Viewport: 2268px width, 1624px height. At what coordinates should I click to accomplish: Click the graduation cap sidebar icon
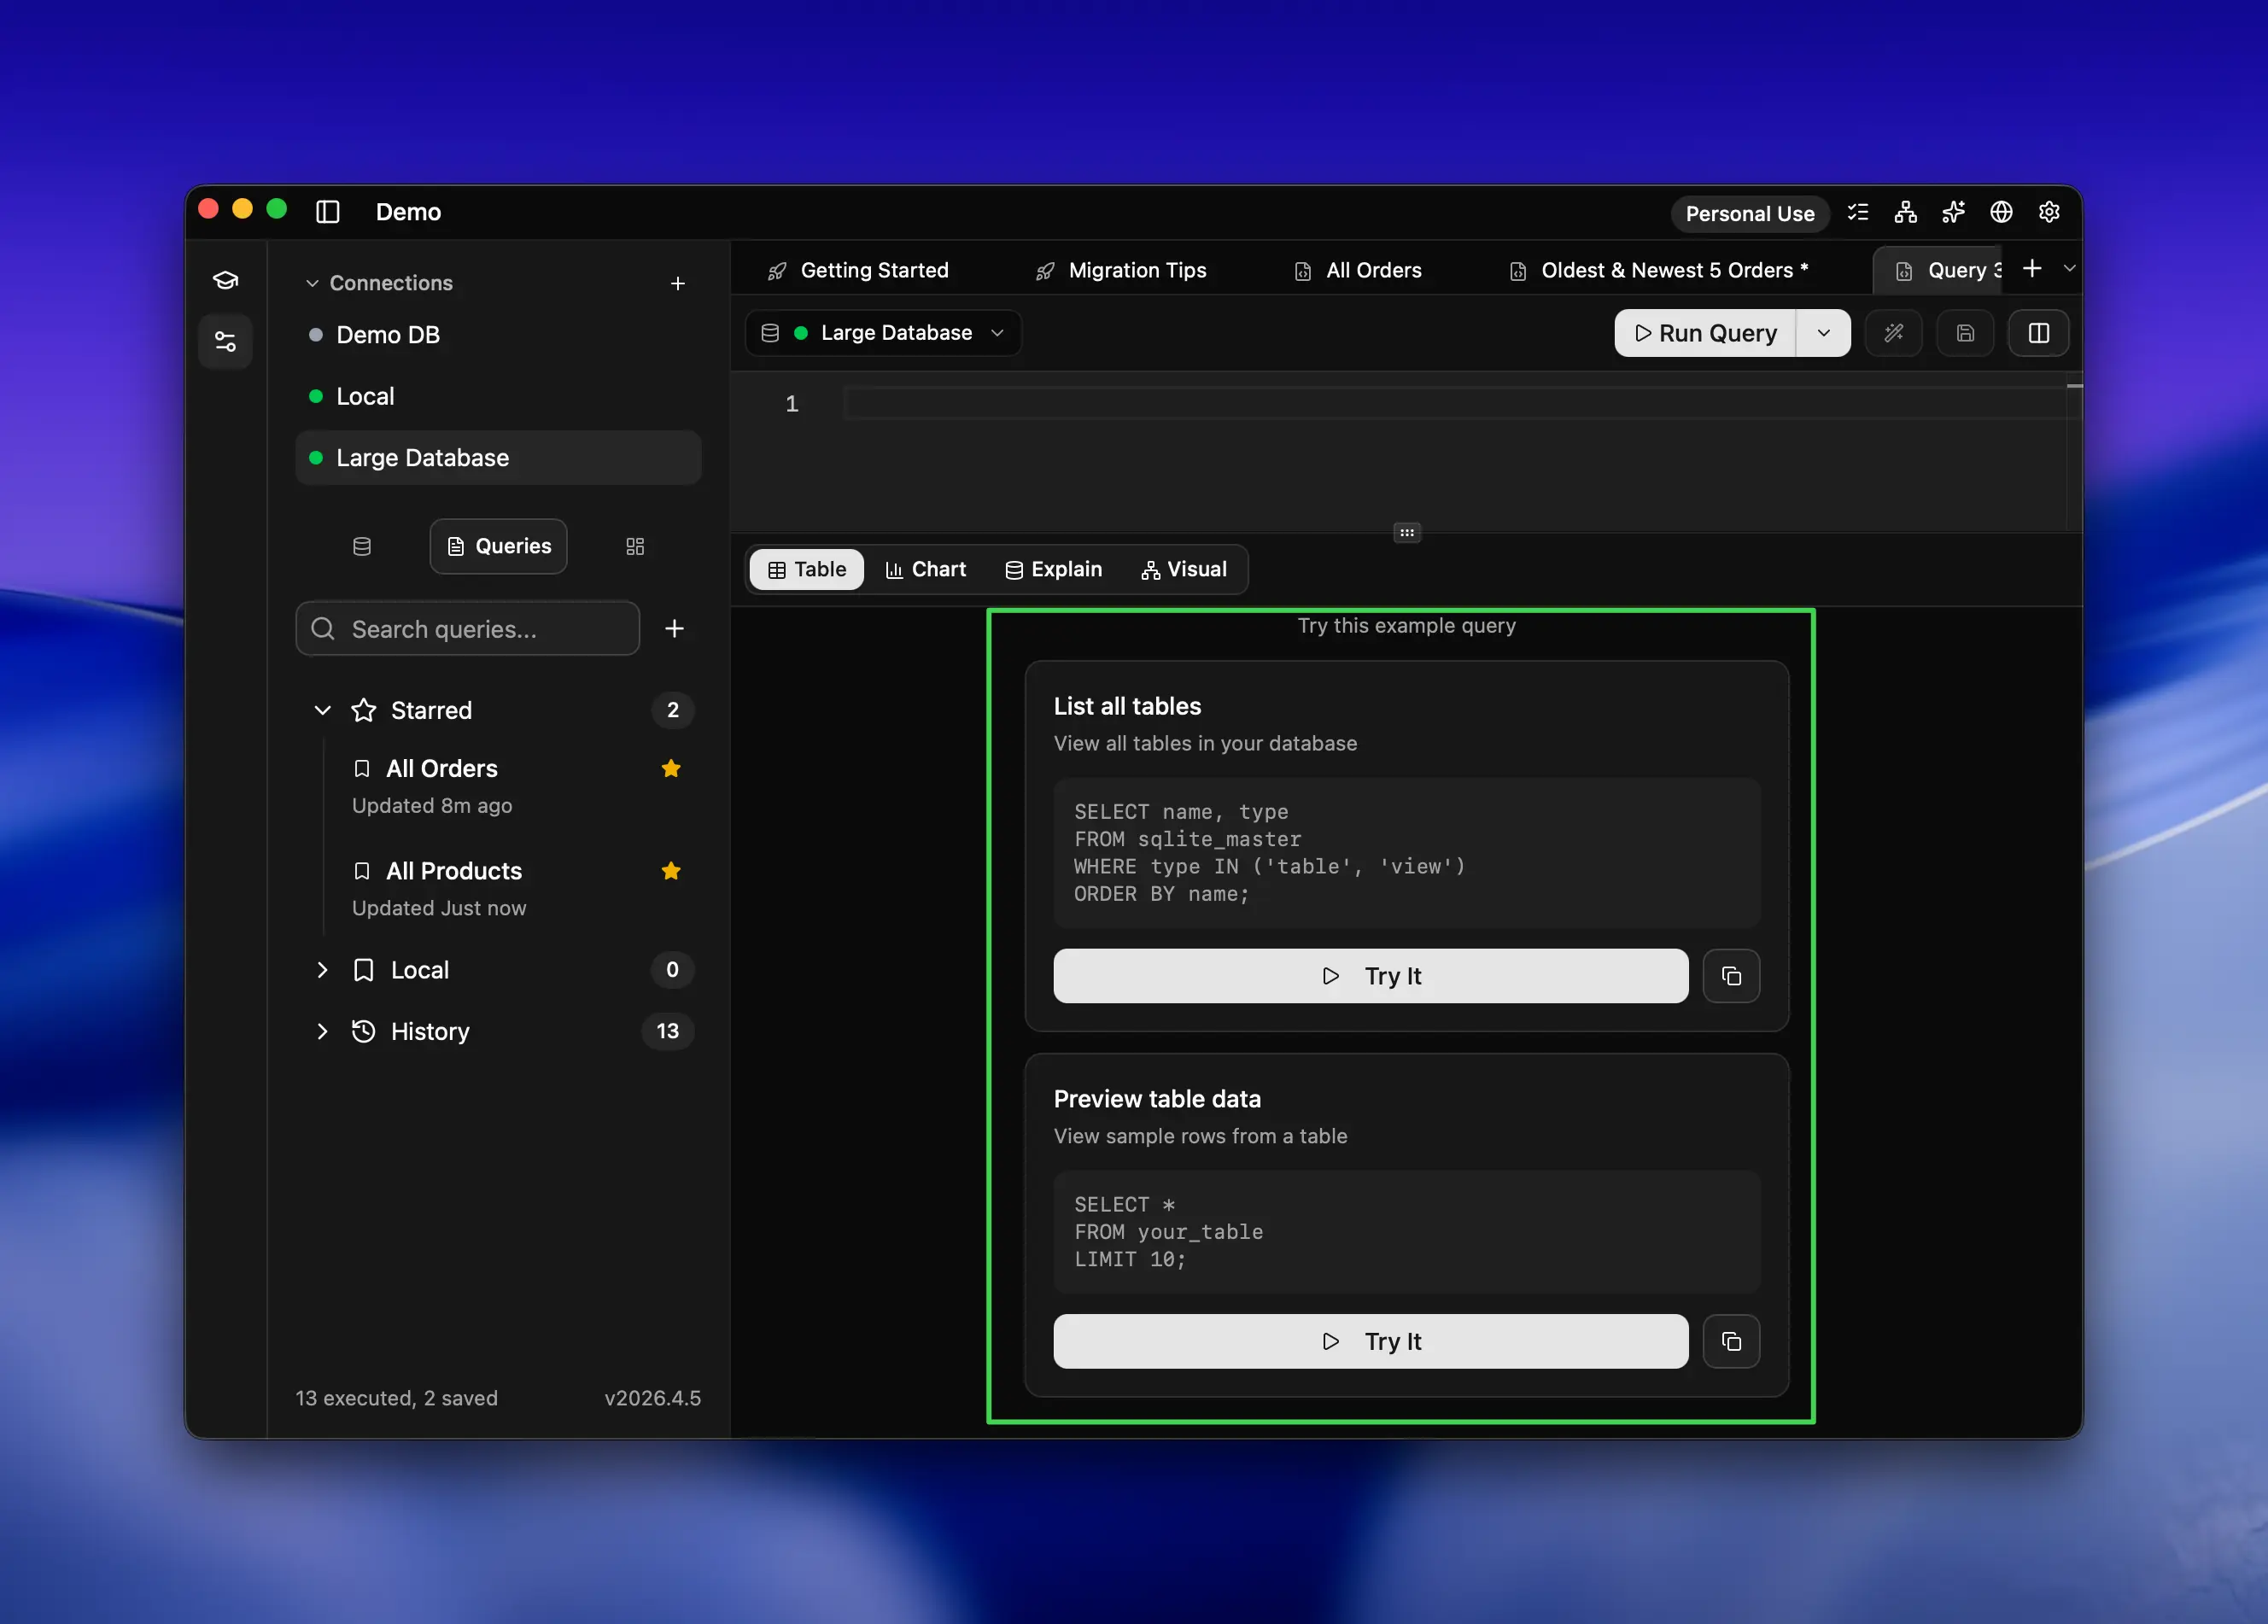[226, 280]
